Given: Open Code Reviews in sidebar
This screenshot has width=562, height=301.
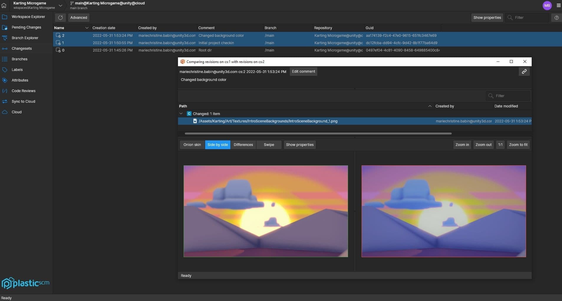Looking at the screenshot, I should tap(23, 91).
